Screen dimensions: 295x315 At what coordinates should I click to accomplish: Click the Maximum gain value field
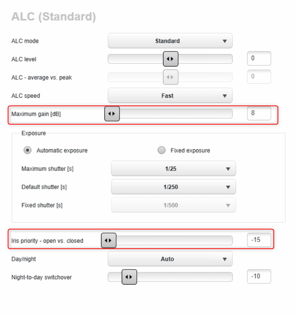pos(259,113)
